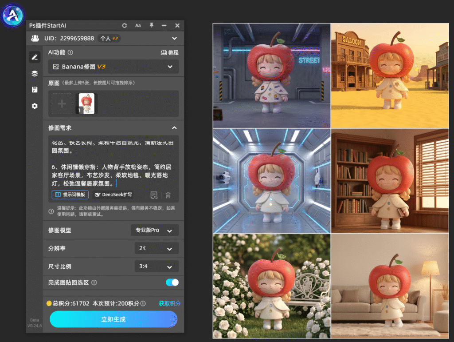Click the Aa font size icon
This screenshot has width=454, height=342.
tap(138, 25)
